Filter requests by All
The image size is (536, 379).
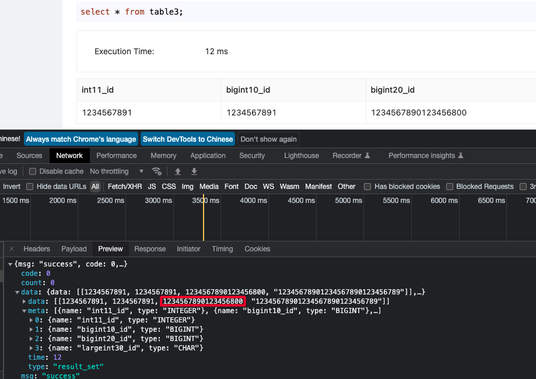(x=95, y=187)
